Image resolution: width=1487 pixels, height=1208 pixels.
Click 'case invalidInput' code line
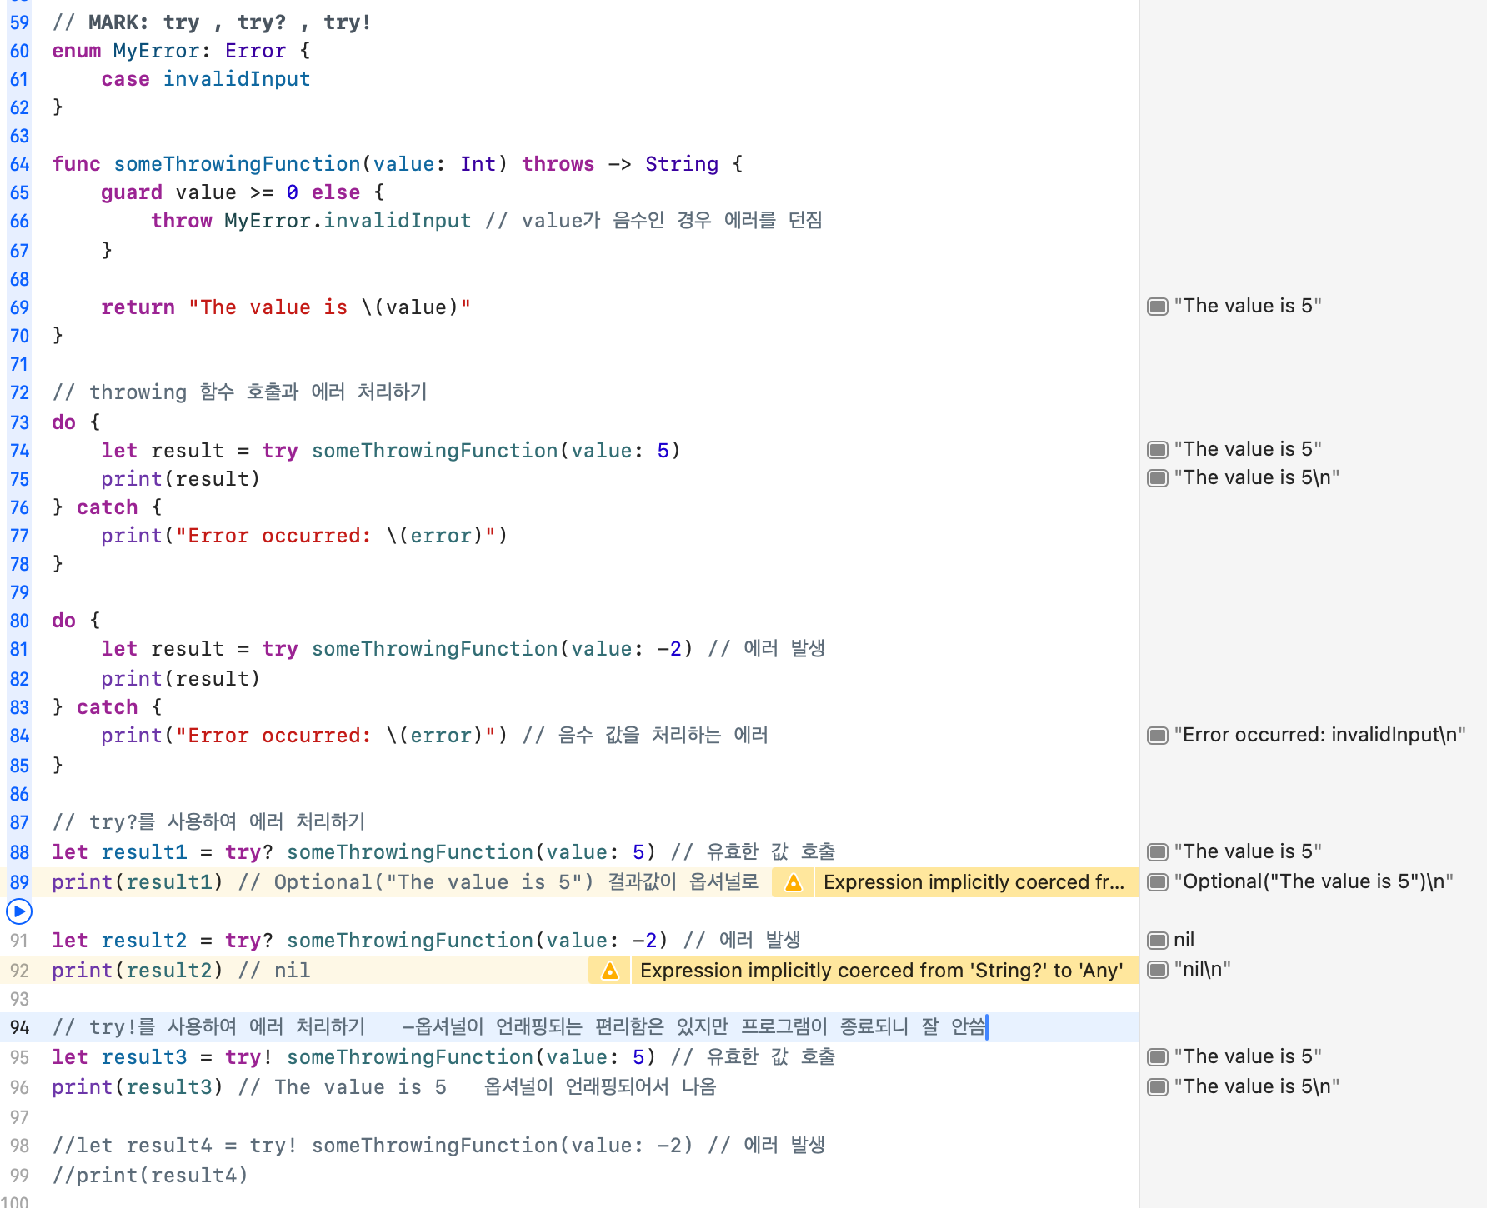point(205,79)
